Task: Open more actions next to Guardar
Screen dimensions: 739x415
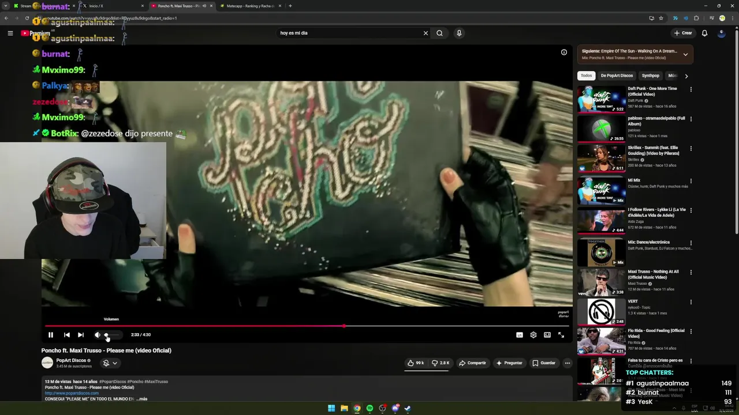Action: pyautogui.click(x=568, y=363)
